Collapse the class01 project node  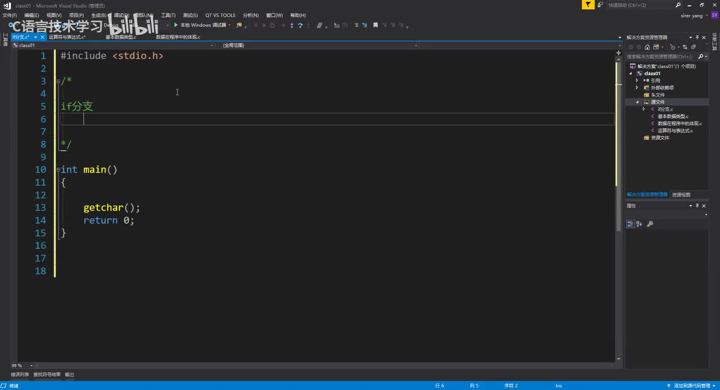(631, 74)
